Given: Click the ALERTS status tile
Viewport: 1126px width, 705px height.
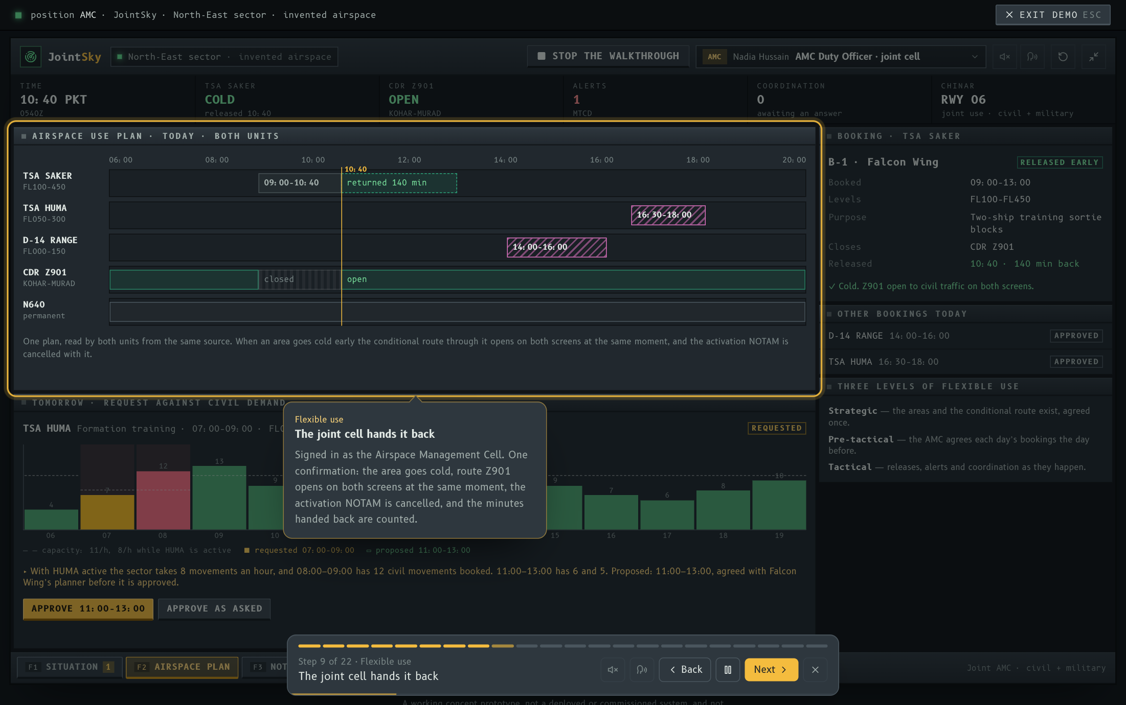Looking at the screenshot, I should [x=655, y=99].
